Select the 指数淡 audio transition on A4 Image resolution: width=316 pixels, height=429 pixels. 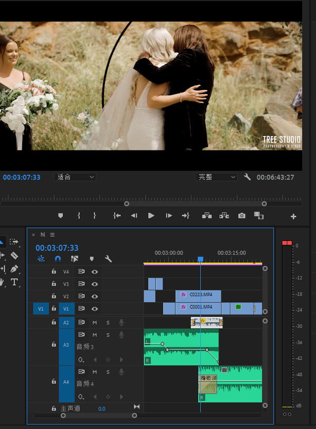pos(208,384)
